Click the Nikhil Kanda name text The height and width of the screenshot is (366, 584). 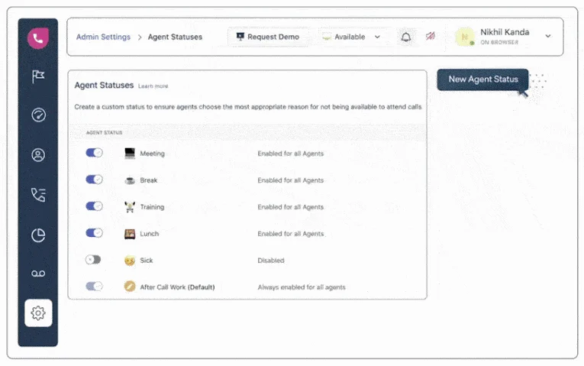tap(505, 32)
